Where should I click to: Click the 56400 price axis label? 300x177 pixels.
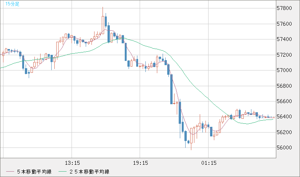284,116
